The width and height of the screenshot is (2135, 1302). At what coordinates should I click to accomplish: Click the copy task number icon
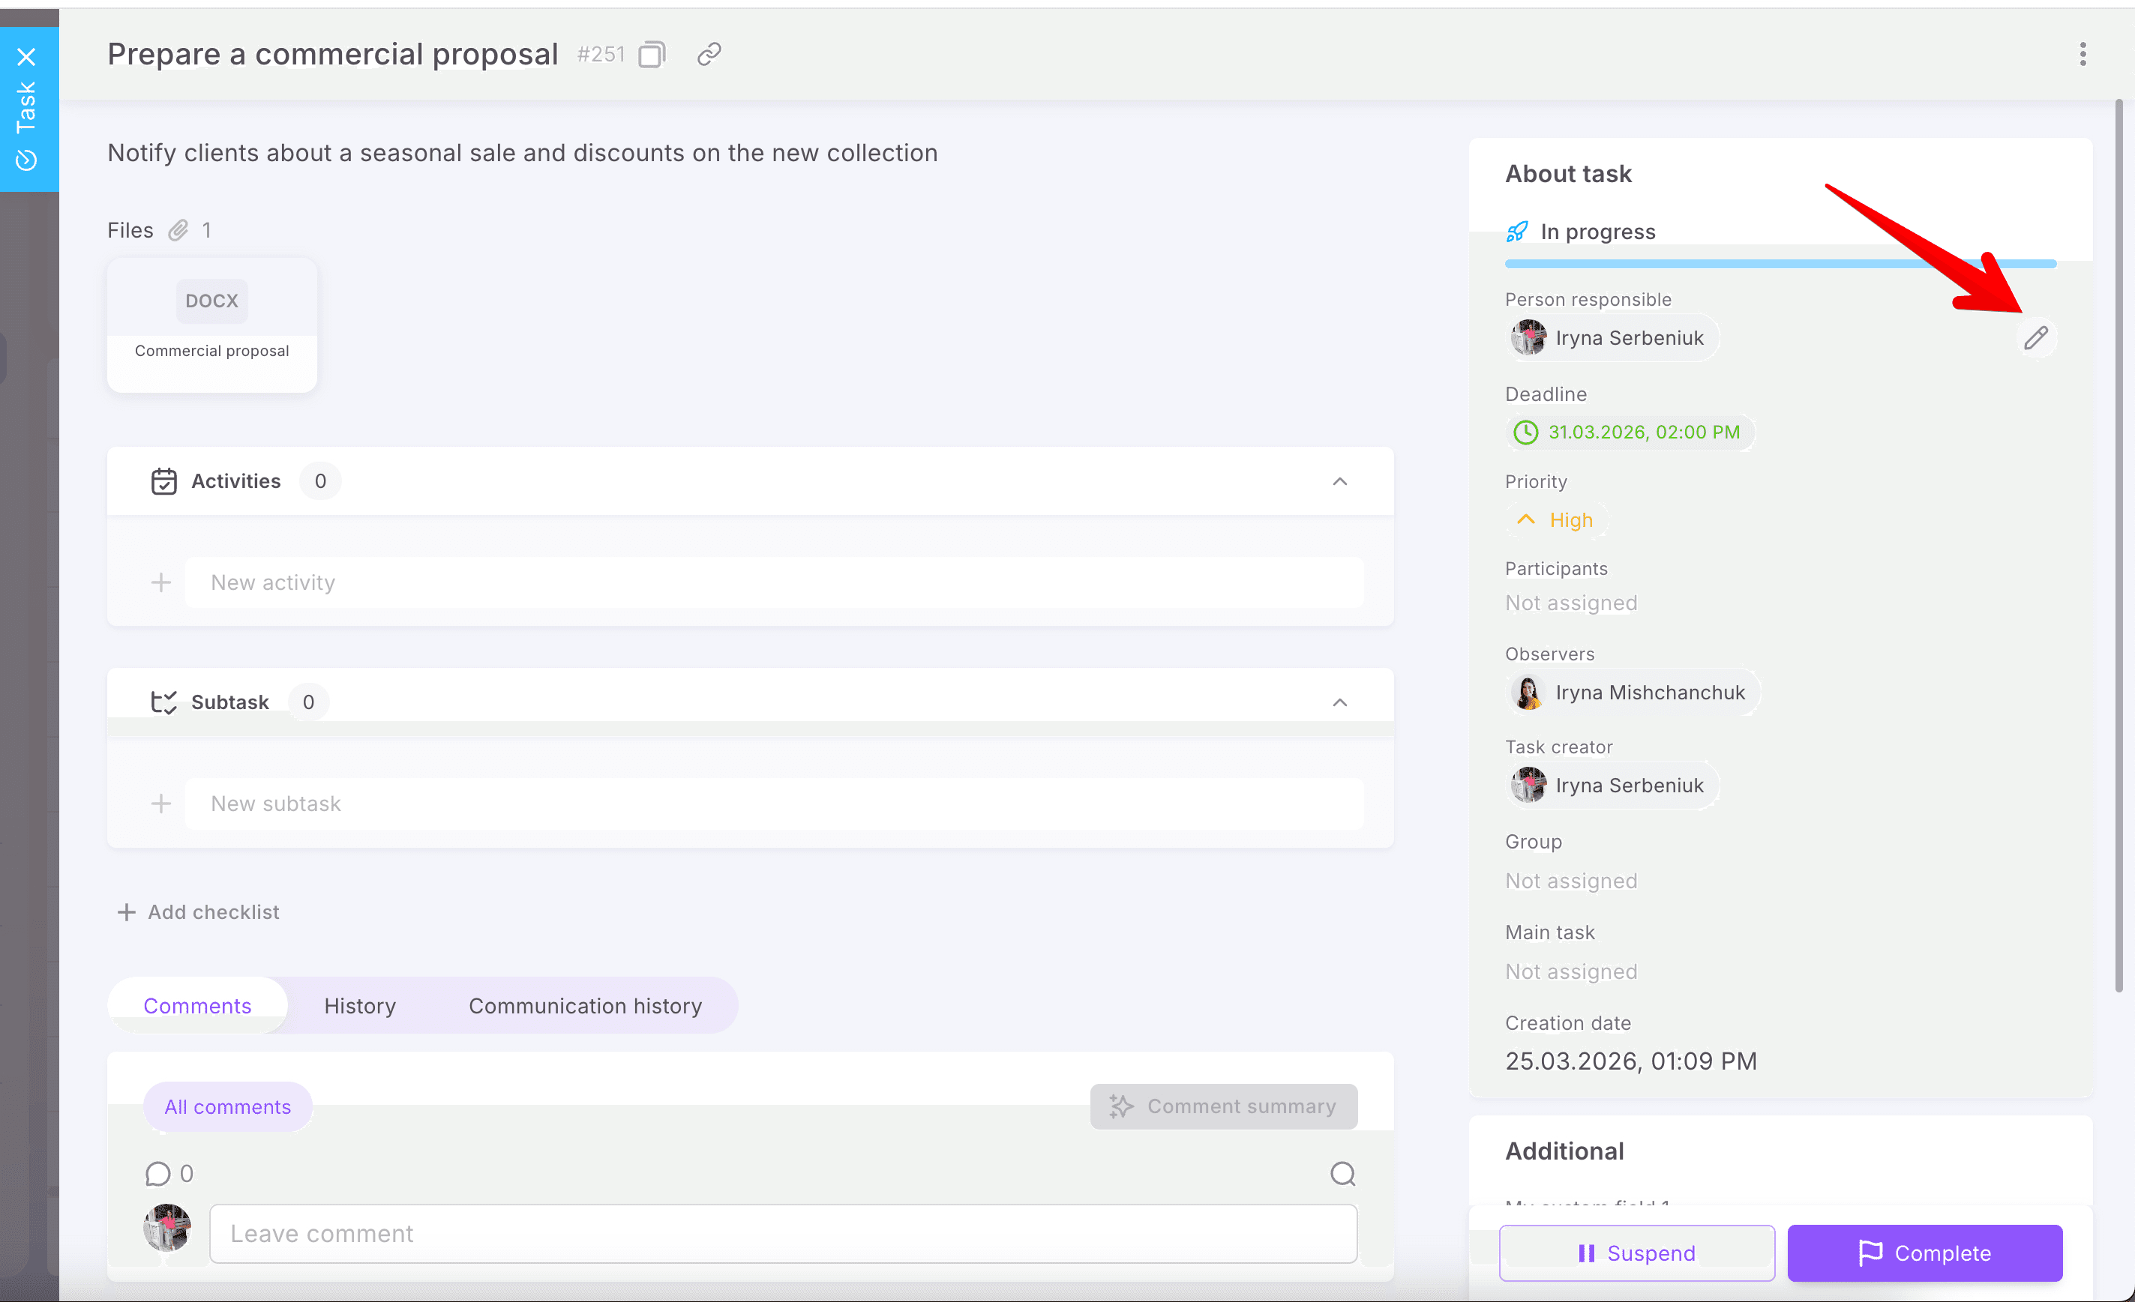click(x=652, y=55)
